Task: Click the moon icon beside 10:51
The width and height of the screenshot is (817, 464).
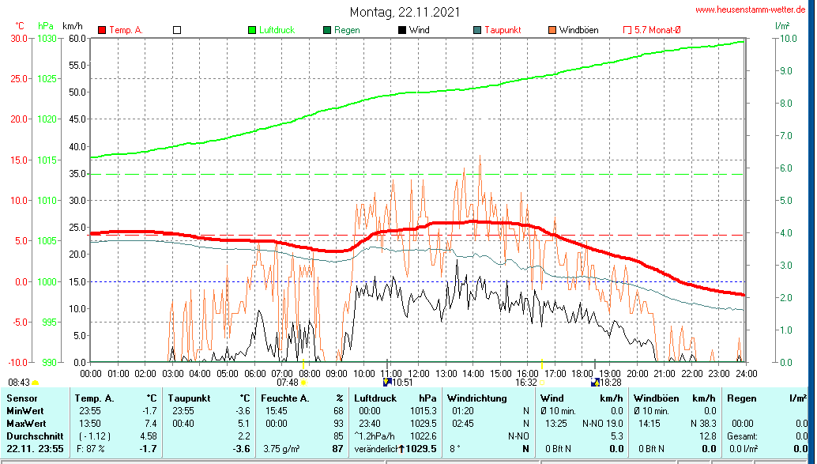Action: tap(387, 382)
